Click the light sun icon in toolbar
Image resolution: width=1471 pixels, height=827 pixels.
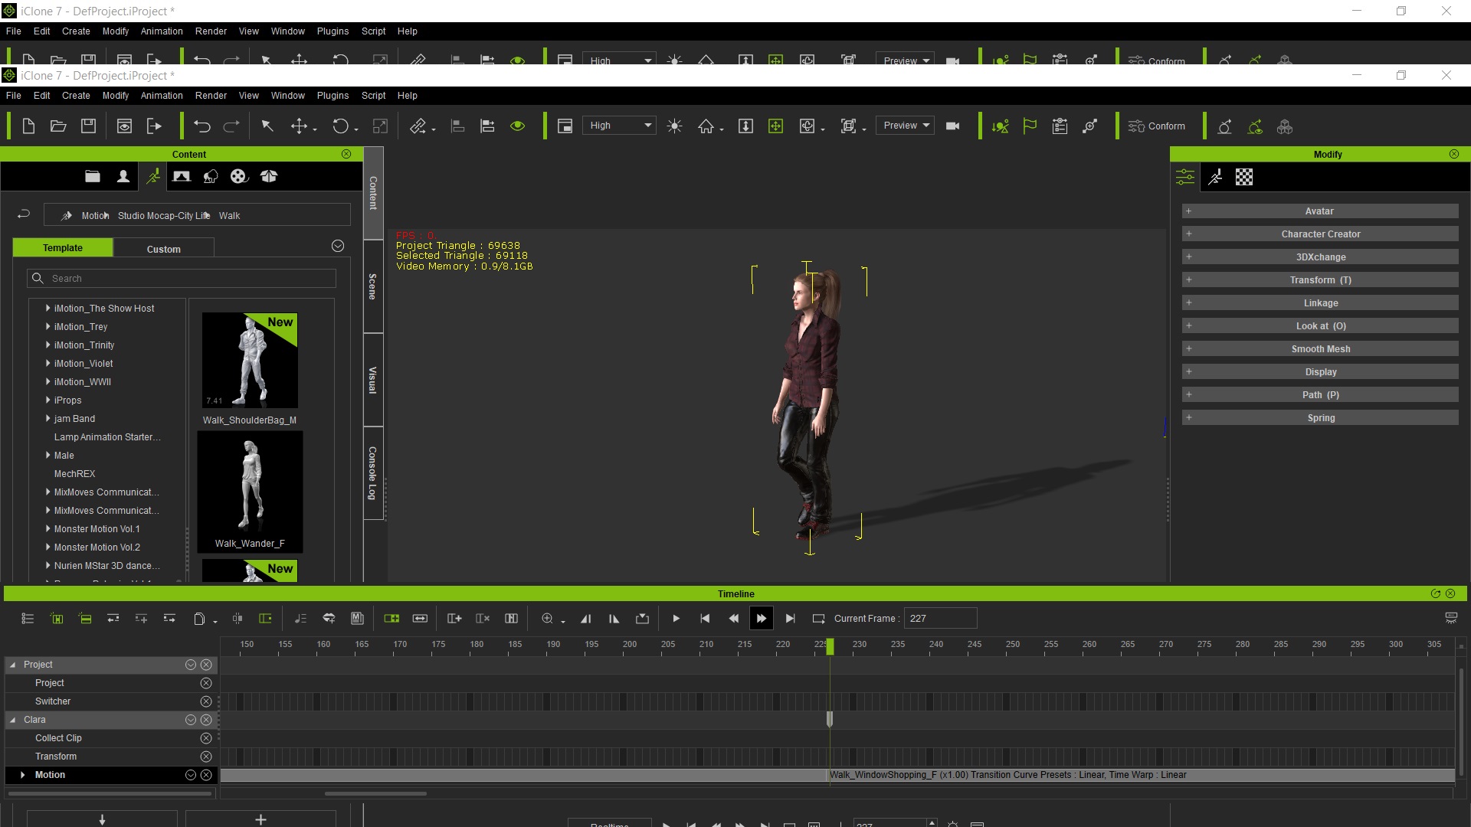(674, 126)
